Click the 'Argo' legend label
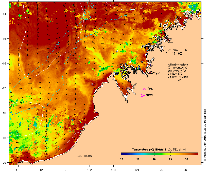 click(x=150, y=89)
